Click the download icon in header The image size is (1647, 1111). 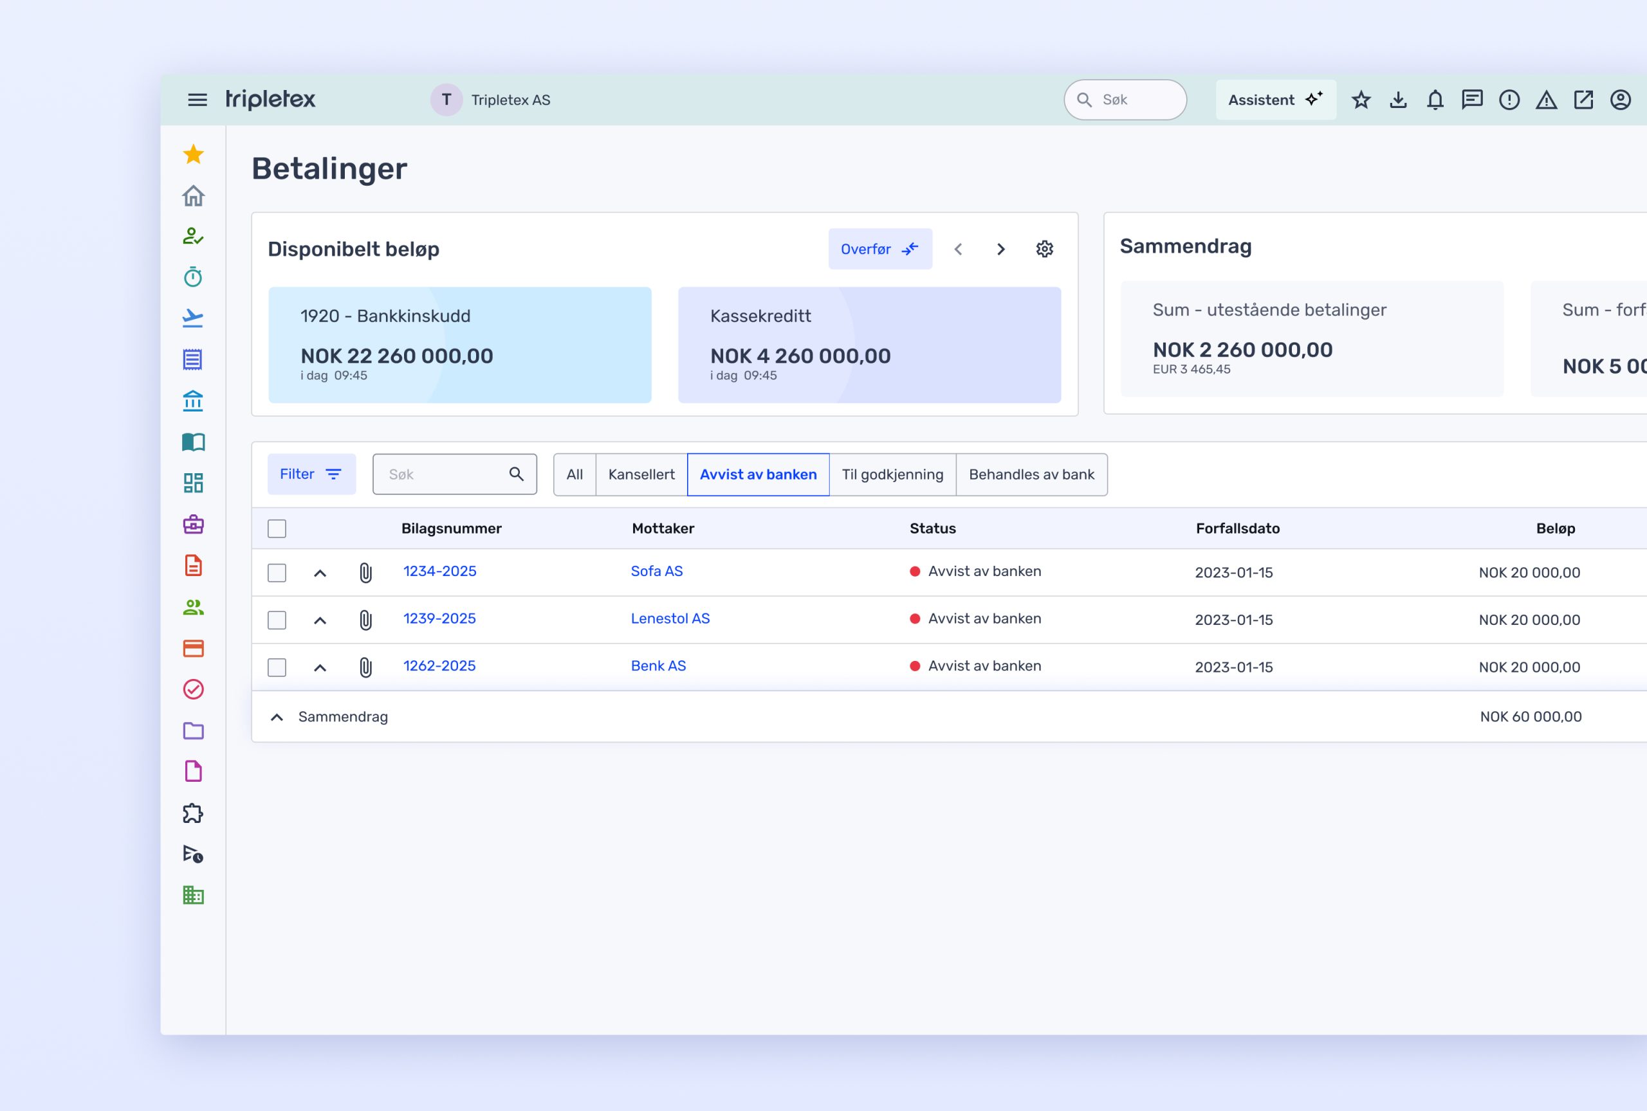[x=1397, y=100]
